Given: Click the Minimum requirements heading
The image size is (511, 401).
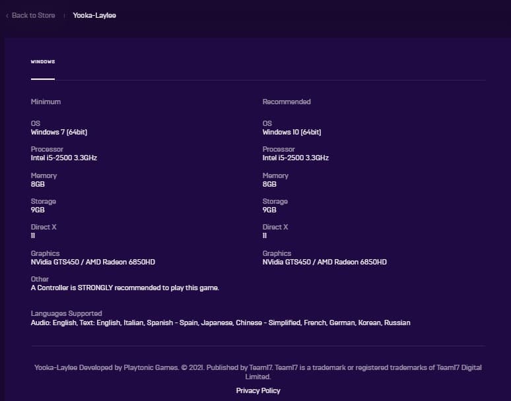Looking at the screenshot, I should tap(46, 102).
